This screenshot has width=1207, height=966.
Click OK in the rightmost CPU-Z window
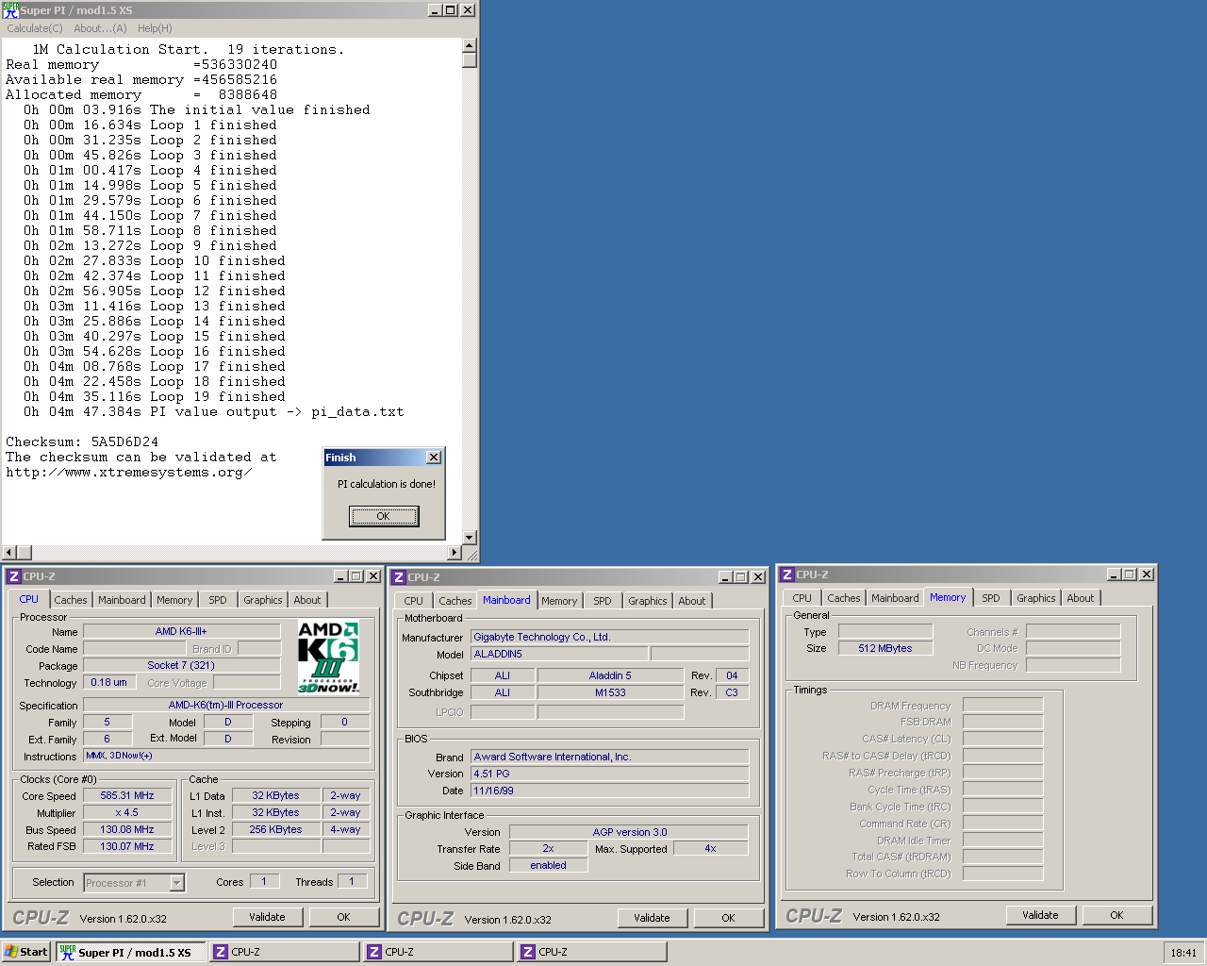pos(1116,915)
